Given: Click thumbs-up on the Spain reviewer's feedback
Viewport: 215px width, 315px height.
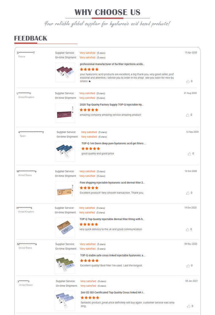Looking at the screenshot, I should pyautogui.click(x=189, y=154).
